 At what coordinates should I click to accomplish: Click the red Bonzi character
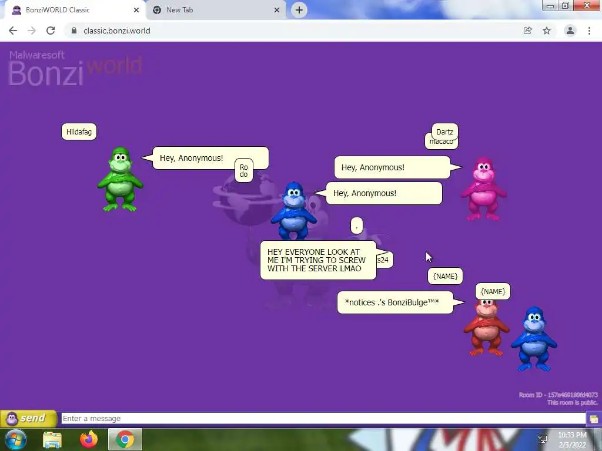pyautogui.click(x=486, y=328)
